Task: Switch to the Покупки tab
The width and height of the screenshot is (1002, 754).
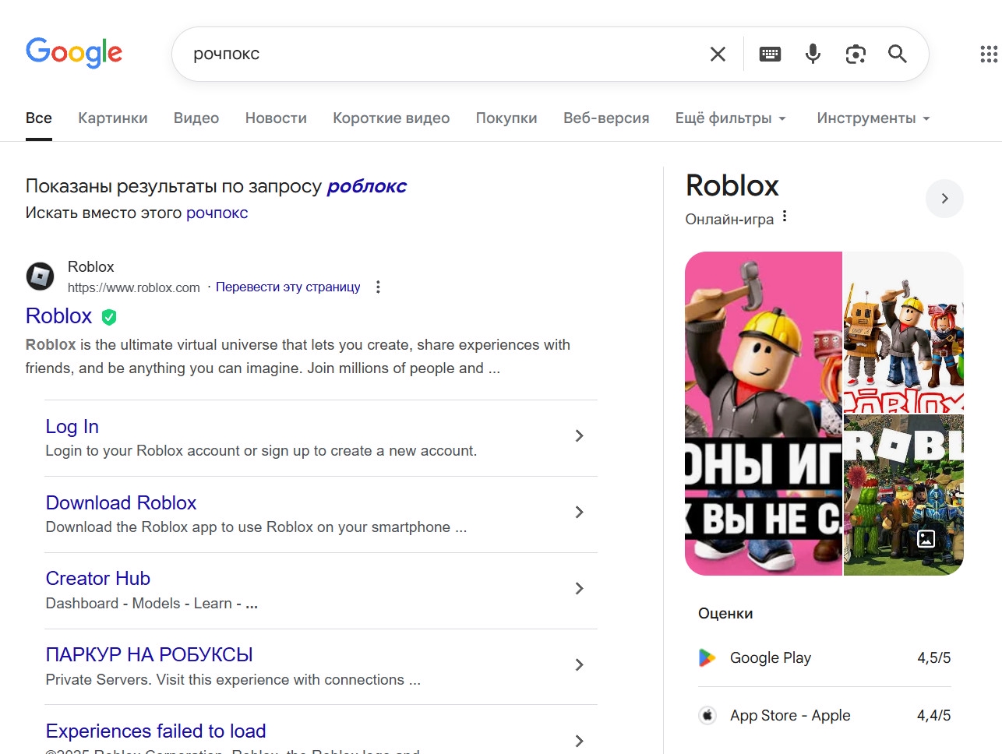Action: click(x=506, y=118)
